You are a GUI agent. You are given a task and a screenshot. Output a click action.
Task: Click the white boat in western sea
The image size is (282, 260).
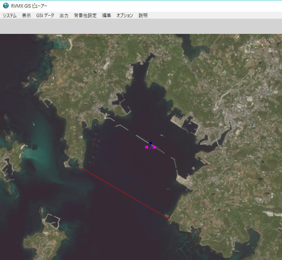tap(33, 123)
